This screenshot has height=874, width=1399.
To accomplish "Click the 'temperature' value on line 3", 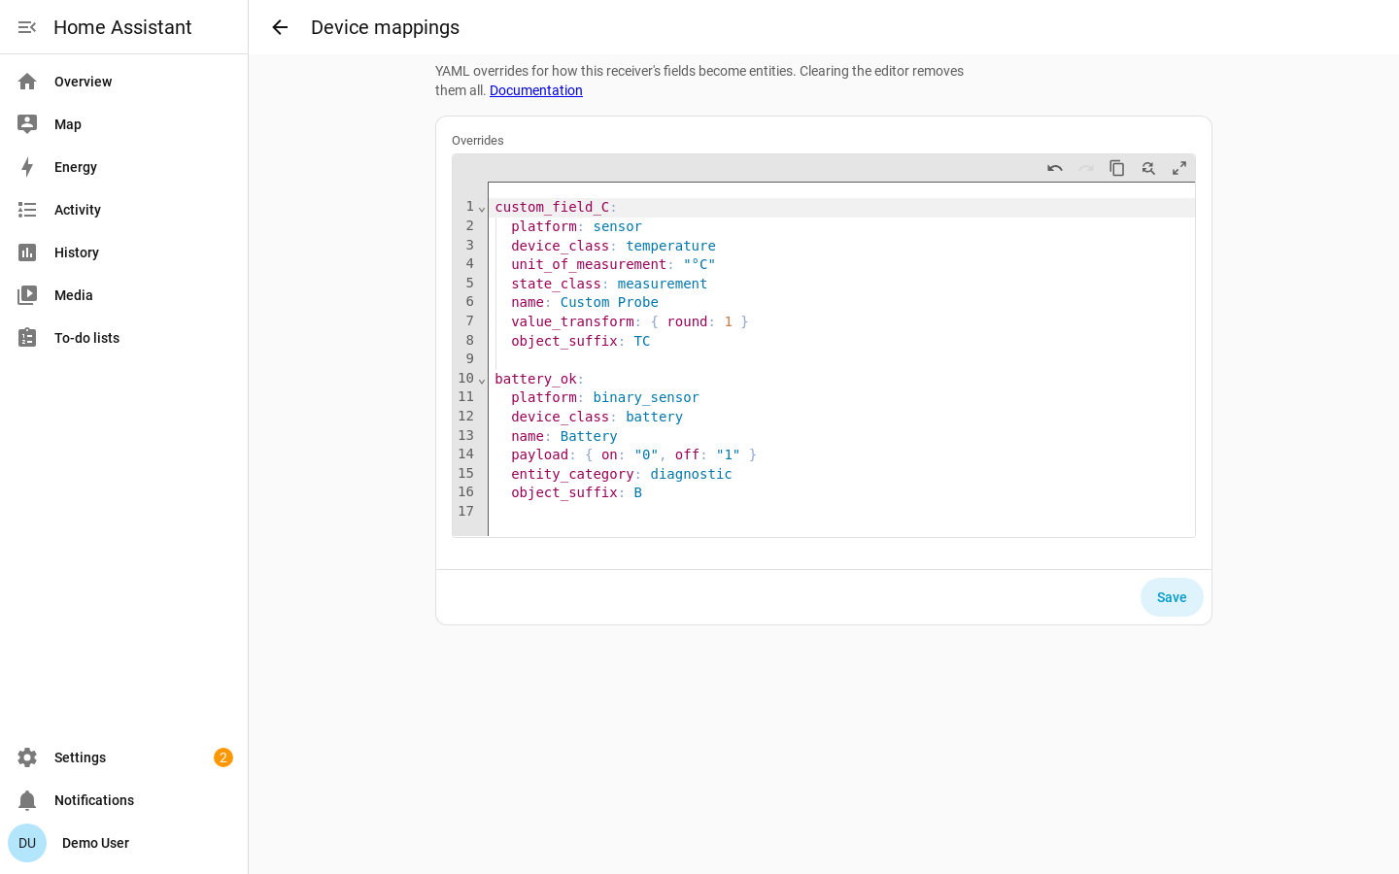I will [670, 246].
